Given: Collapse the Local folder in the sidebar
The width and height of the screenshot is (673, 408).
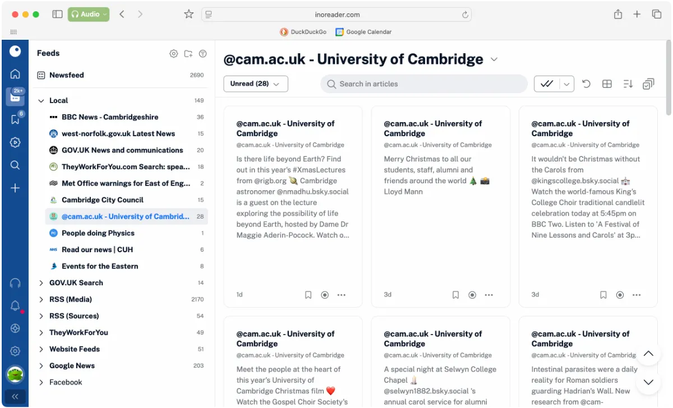Looking at the screenshot, I should coord(40,100).
